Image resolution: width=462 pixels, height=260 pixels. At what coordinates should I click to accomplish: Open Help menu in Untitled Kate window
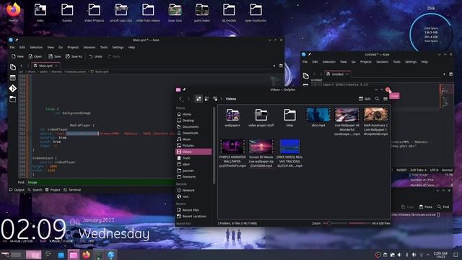424,61
